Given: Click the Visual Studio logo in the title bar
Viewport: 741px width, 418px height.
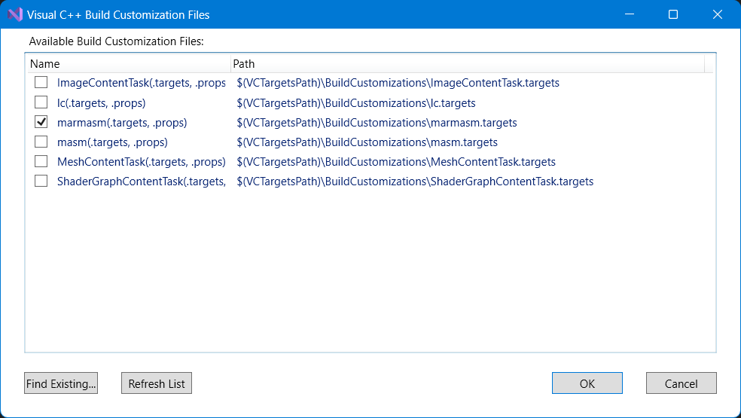Looking at the screenshot, I should pos(15,14).
